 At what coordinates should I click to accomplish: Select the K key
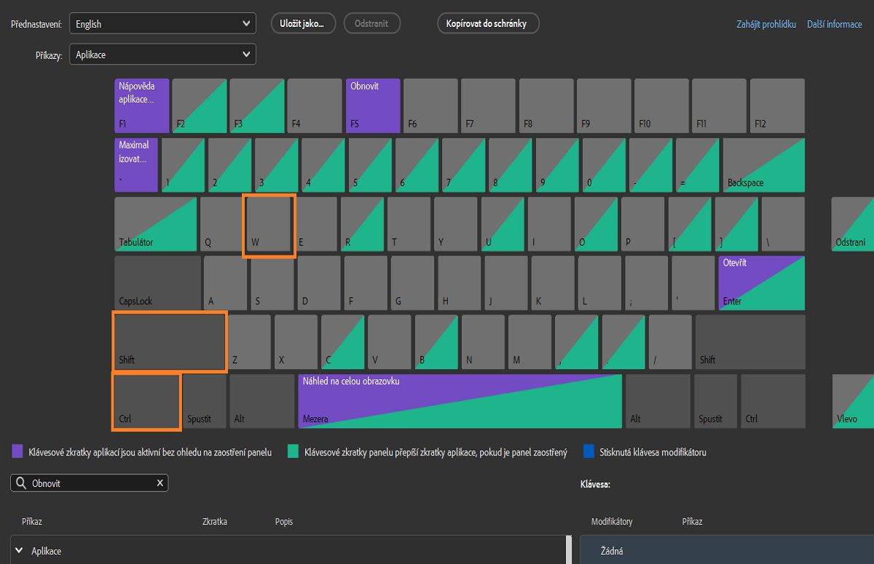[x=553, y=283]
